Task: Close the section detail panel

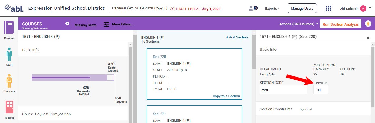Action: click(368, 38)
